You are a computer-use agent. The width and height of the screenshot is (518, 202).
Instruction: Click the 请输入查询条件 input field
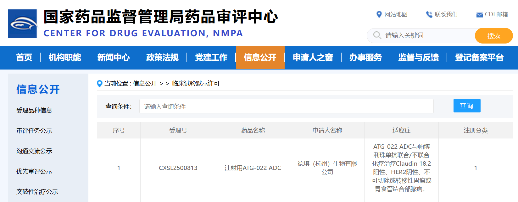pyautogui.click(x=287, y=106)
